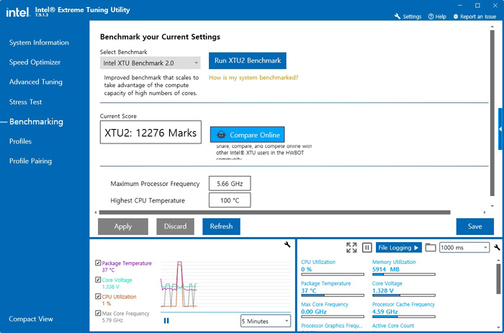Screen dimensions: 504x333
Task: Click the Package Temperature 37 °C monitor bar
Action: pos(333,296)
